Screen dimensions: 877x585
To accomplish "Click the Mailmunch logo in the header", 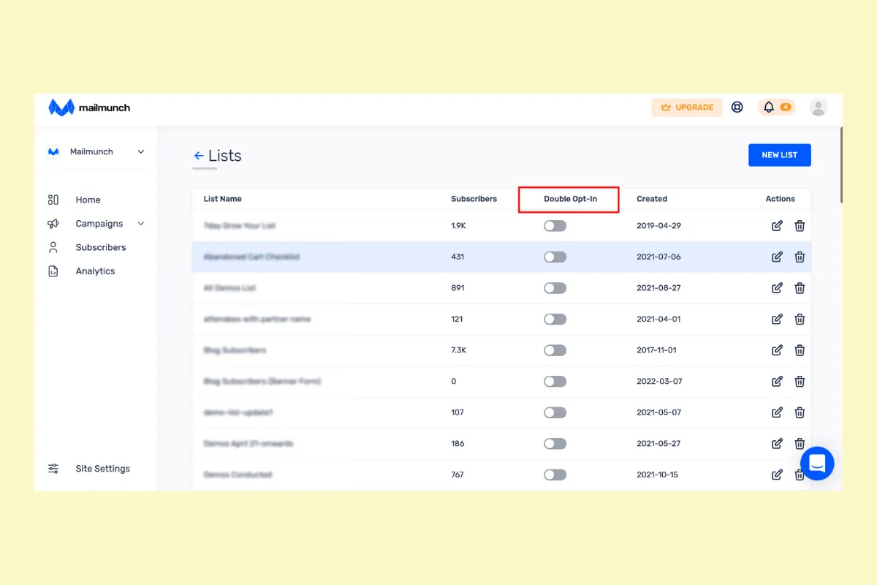I will 89,107.
